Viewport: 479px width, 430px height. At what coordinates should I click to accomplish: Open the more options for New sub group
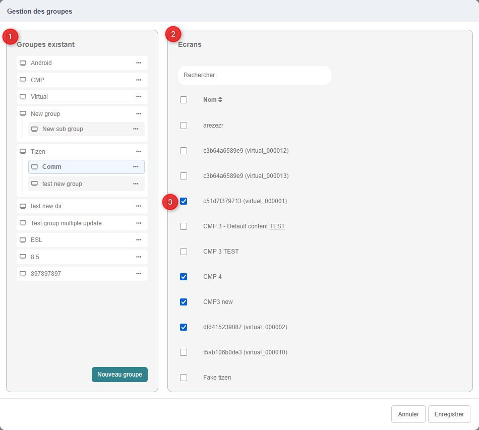136,129
